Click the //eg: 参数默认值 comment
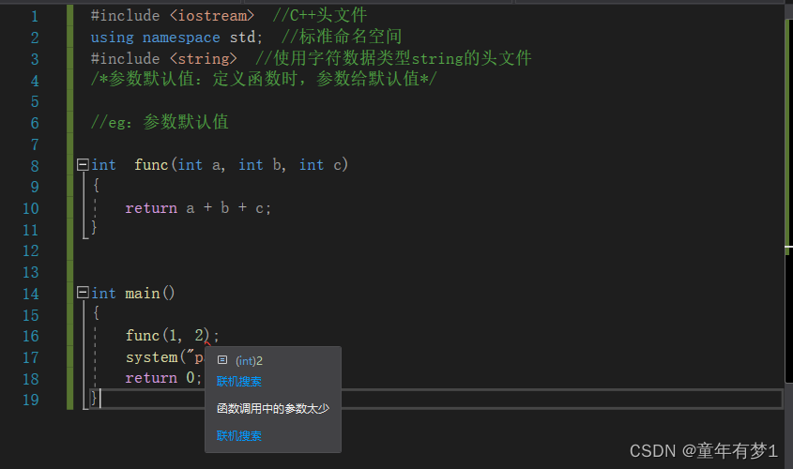Viewport: 793px width, 469px height. pos(160,122)
